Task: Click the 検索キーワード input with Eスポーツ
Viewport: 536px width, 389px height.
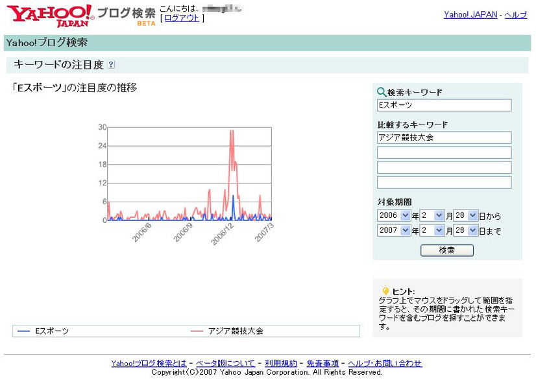Action: [444, 105]
